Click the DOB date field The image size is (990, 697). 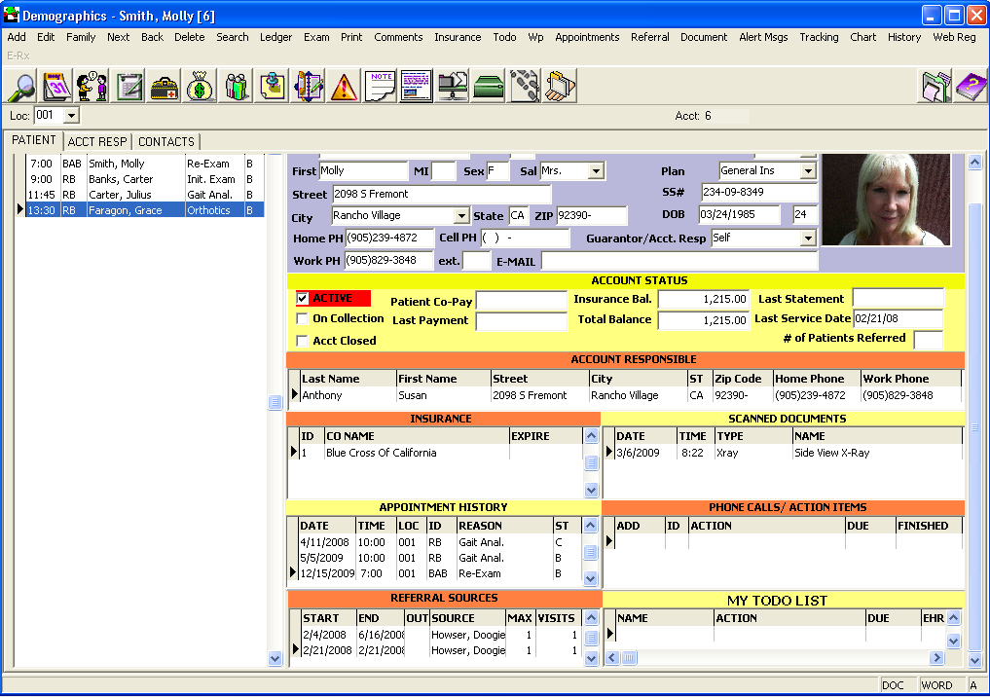click(x=739, y=215)
